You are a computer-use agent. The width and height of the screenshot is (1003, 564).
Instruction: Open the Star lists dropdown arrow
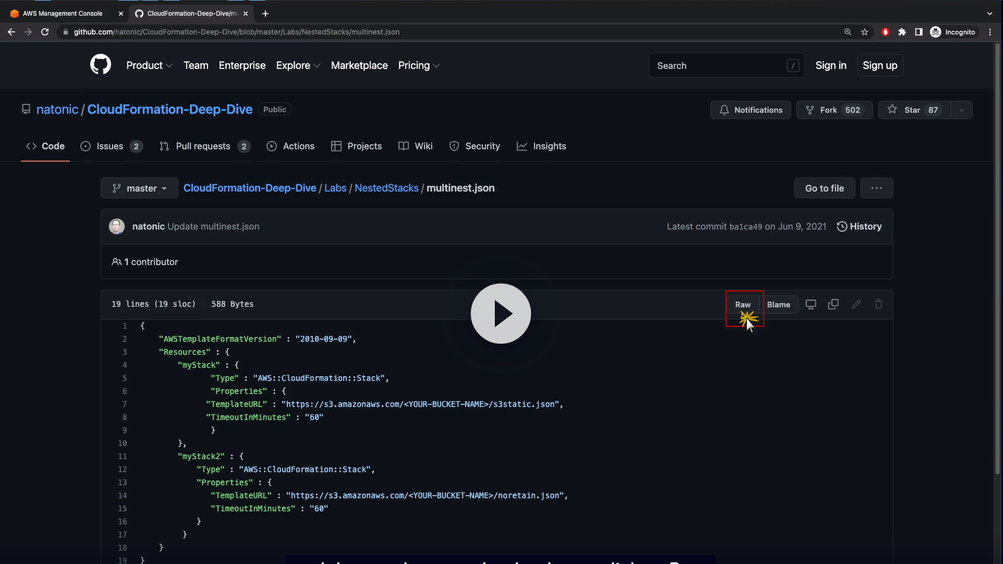click(x=961, y=110)
